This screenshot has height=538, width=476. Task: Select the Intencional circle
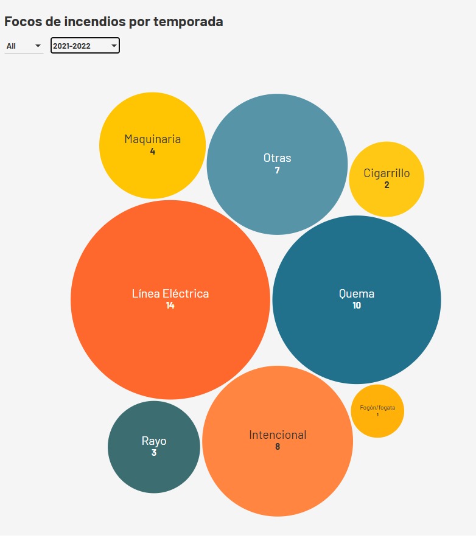point(278,469)
